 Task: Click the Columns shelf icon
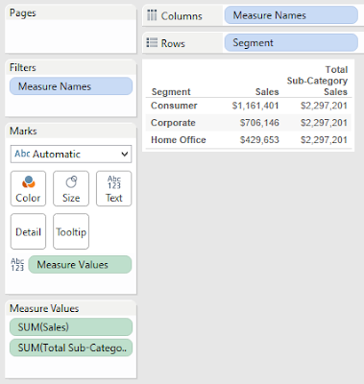click(152, 15)
